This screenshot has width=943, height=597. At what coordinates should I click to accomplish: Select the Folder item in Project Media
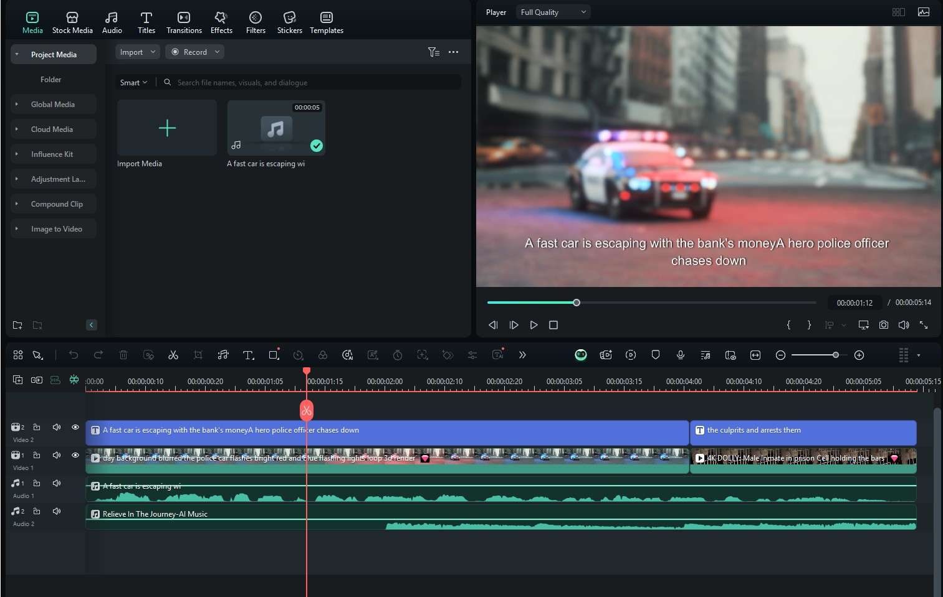(50, 79)
